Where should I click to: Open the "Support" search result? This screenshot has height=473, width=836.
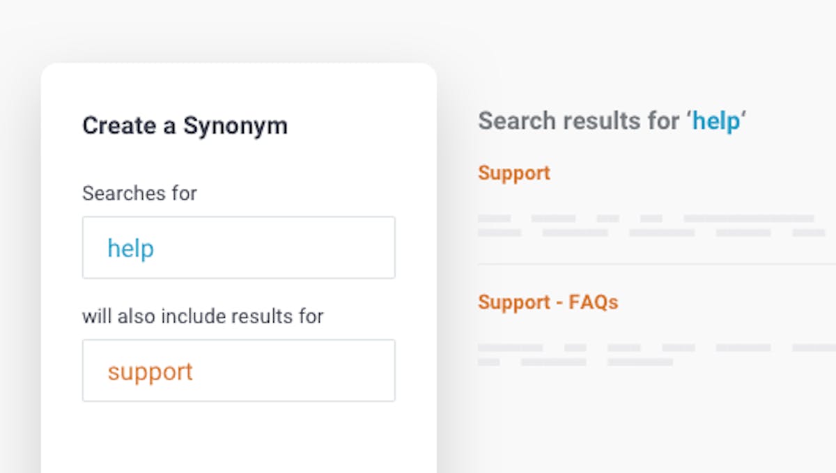(x=514, y=173)
